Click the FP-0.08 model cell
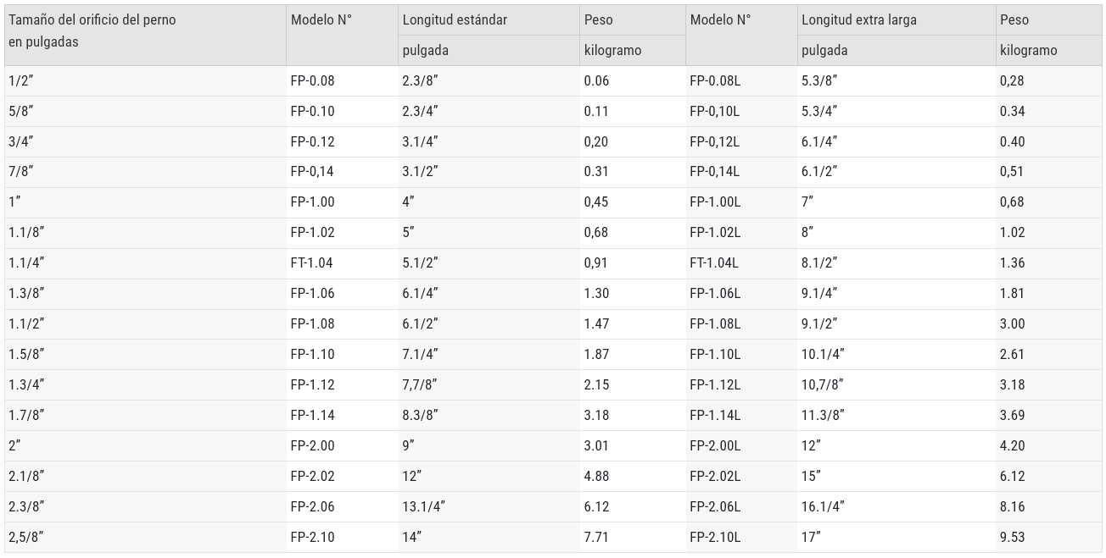This screenshot has height=558, width=1106. point(342,81)
